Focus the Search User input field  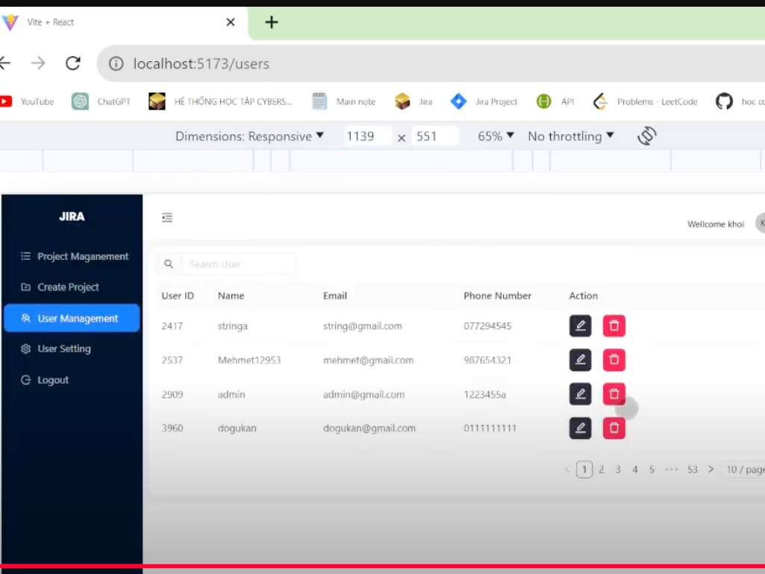click(239, 264)
